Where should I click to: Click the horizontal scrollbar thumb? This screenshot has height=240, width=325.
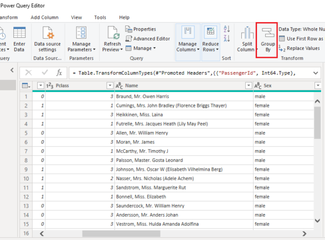click(x=121, y=233)
